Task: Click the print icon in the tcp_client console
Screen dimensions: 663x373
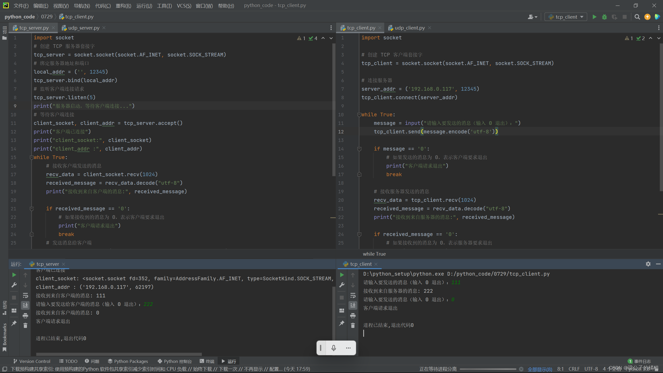Action: click(353, 315)
